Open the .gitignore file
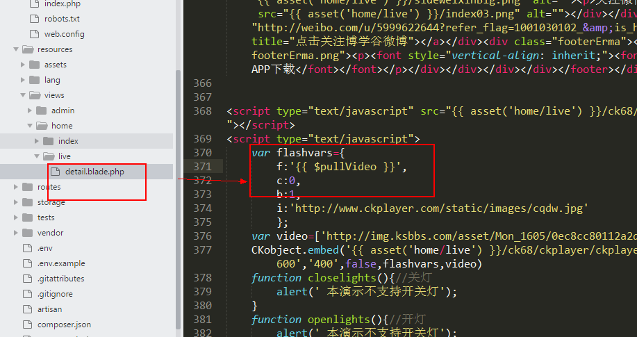The image size is (637, 337). point(55,294)
